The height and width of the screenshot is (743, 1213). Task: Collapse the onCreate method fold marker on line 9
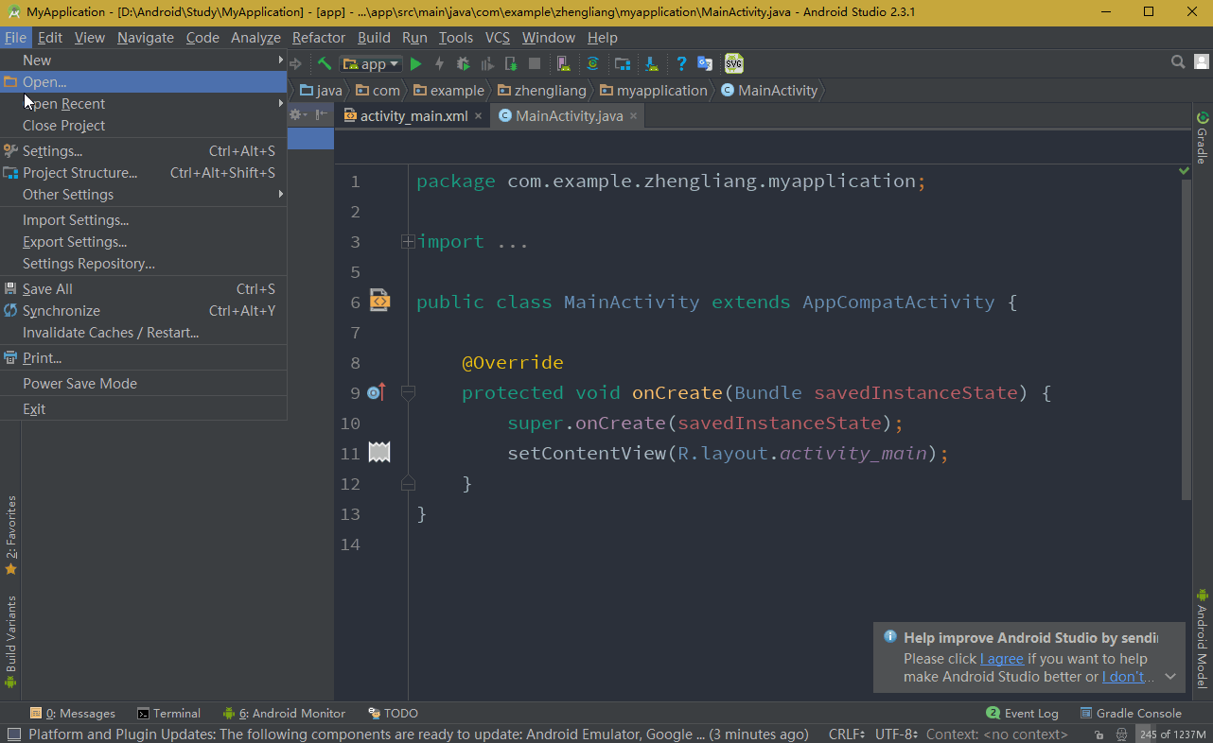[408, 392]
